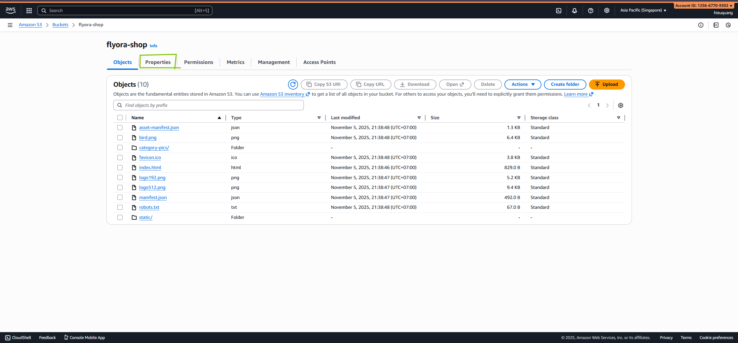The image size is (738, 343).
Task: Open the Storage class column filter arrow
Action: [x=618, y=118]
